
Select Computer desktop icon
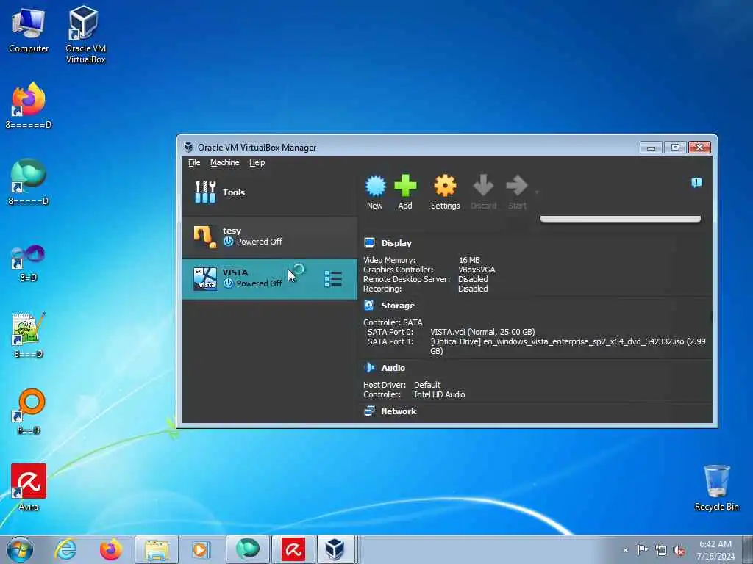(29, 30)
